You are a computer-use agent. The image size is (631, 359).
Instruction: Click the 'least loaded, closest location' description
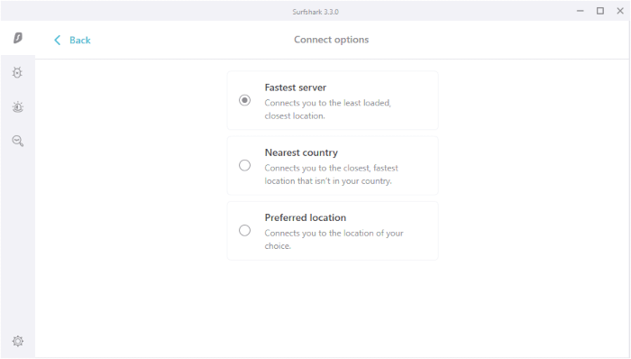327,109
